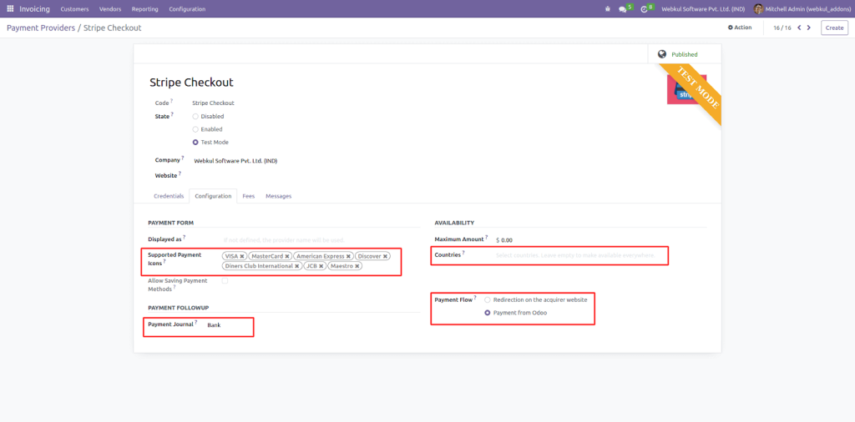Click the help mark next to Website
Image resolution: width=855 pixels, height=422 pixels.
[x=180, y=173]
